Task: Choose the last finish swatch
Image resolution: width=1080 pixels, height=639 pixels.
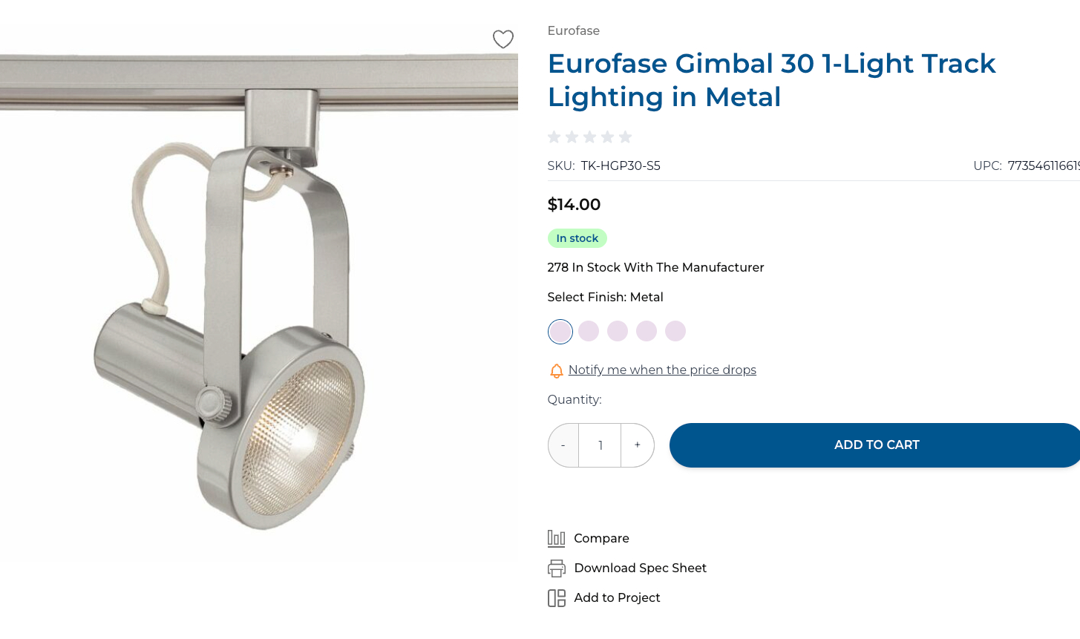Action: pos(675,331)
